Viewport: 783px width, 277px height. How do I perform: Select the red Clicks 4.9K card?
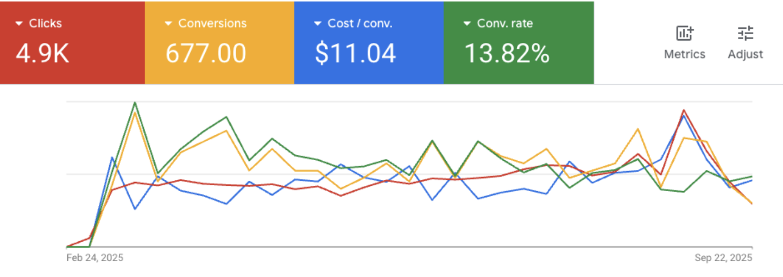point(72,42)
